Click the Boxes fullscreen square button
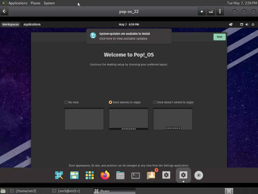Screen dimensions: 258x194 coord(202,12)
